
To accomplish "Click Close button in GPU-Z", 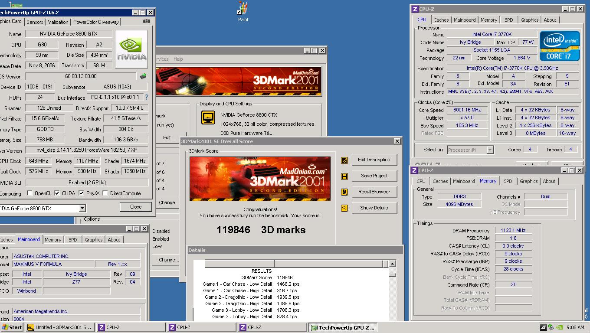I will (136, 207).
